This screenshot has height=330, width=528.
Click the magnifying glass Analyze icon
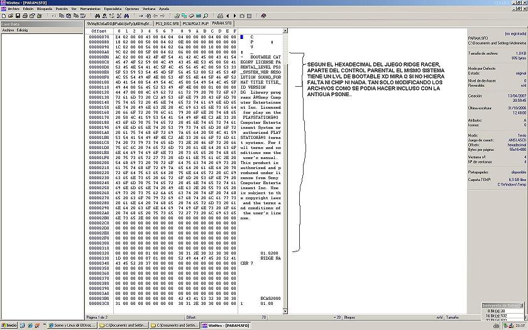pyautogui.click(x=206, y=16)
